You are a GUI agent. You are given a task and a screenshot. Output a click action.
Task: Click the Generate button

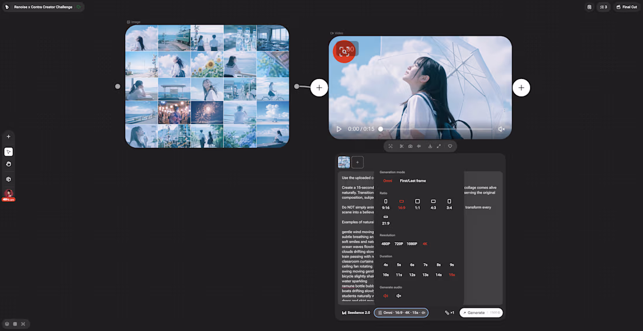[x=481, y=312]
